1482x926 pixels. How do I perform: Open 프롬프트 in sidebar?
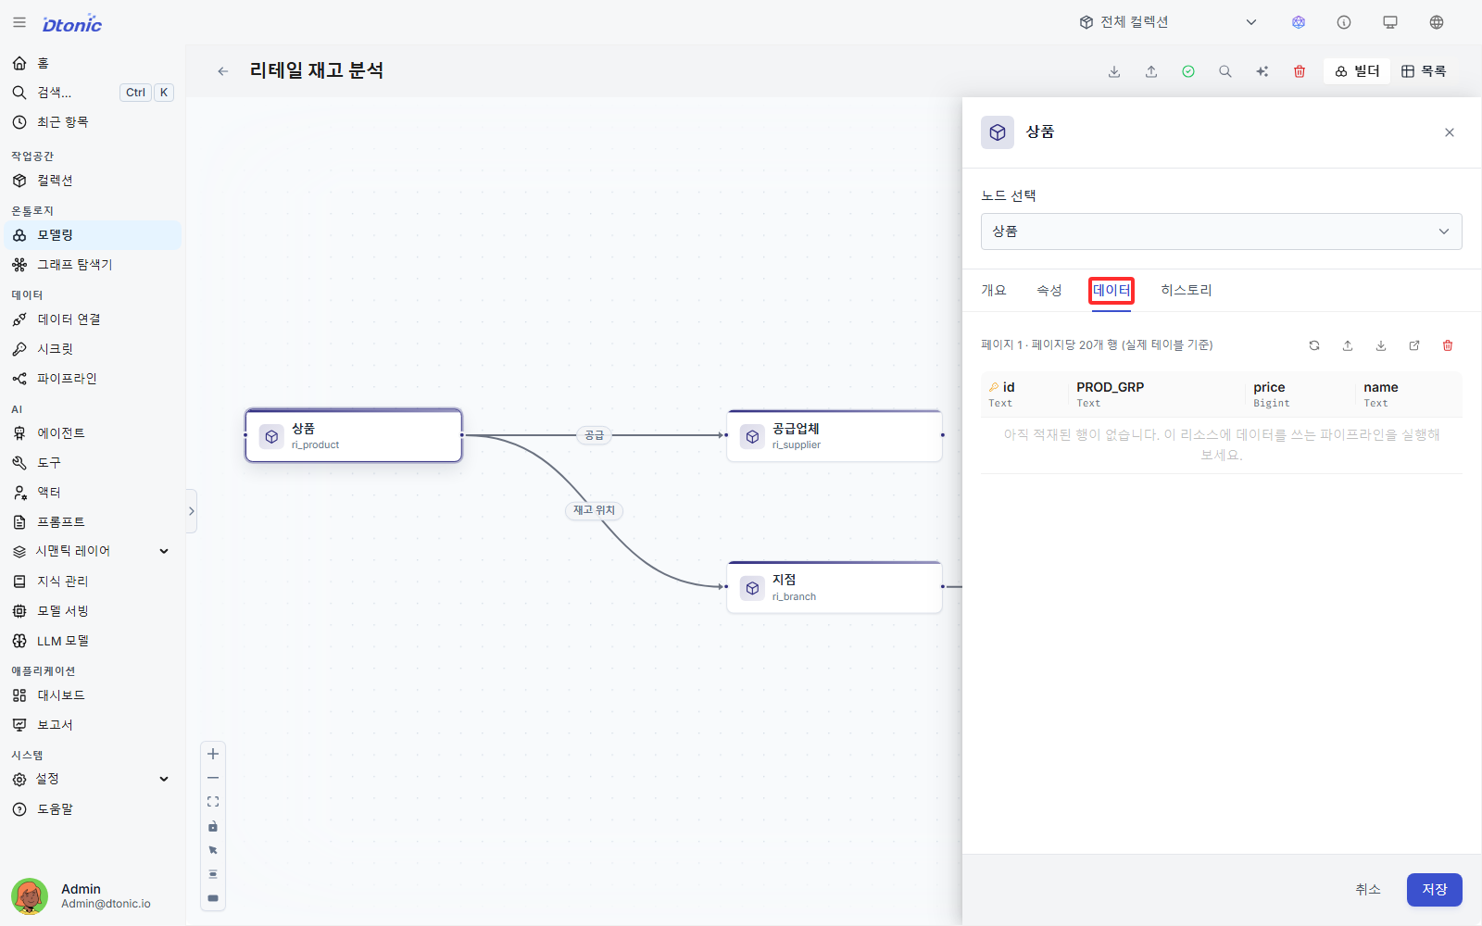pyautogui.click(x=93, y=522)
